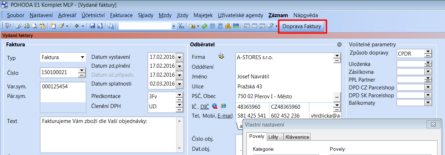Open the Balíkomaty dropdown
This screenshot has height=155, width=445.
[x=428, y=103]
